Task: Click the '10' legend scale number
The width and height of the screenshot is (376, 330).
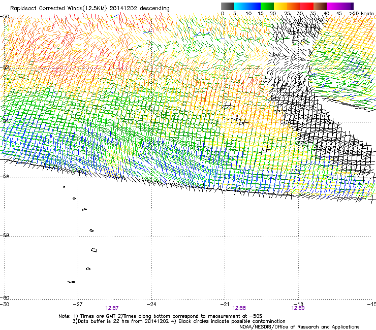Action: pos(248,14)
